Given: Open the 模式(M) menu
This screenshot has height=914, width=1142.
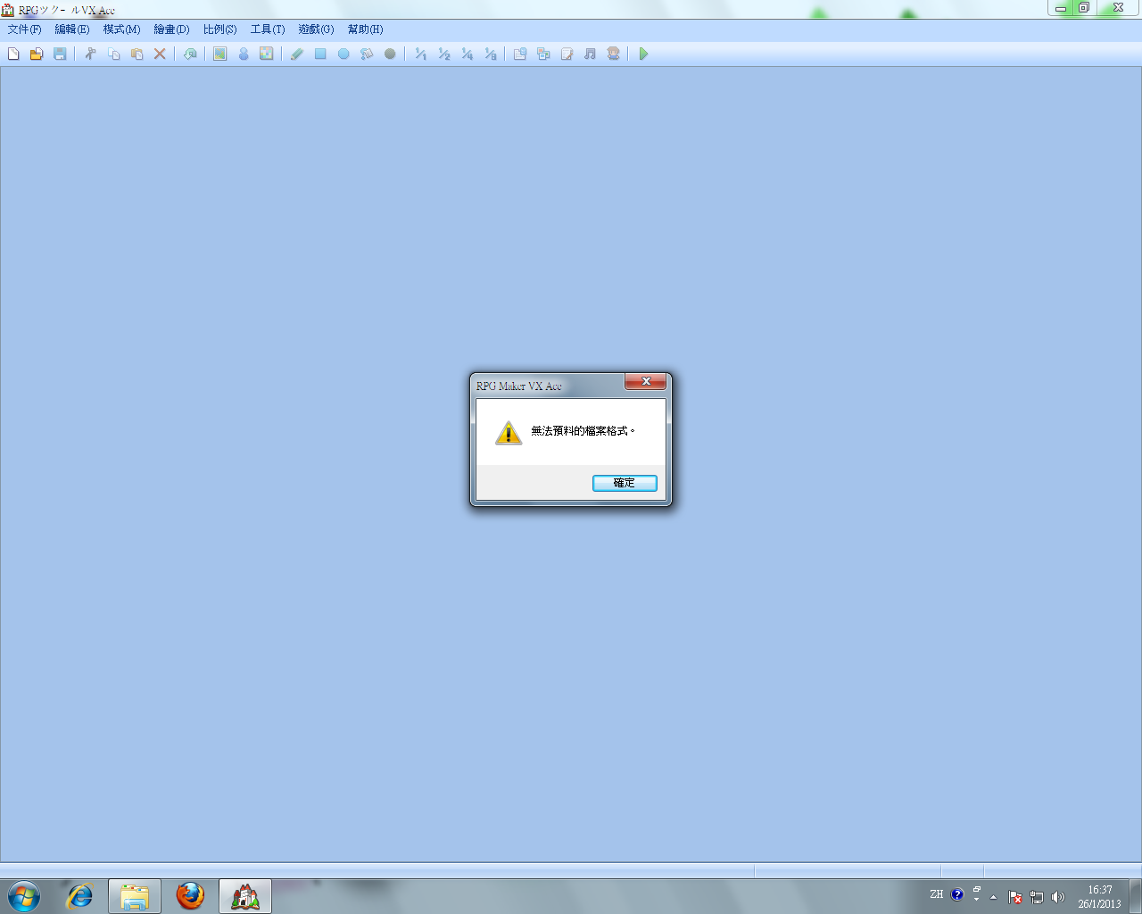Looking at the screenshot, I should [x=121, y=29].
